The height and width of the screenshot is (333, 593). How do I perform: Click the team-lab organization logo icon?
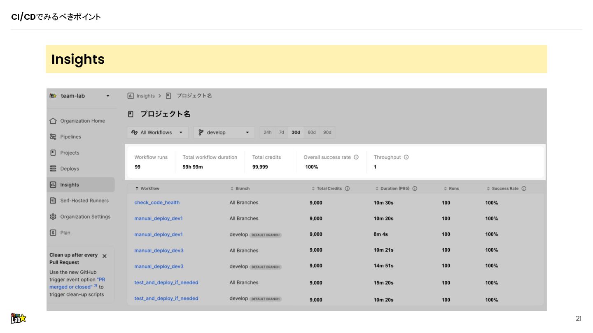pyautogui.click(x=53, y=96)
